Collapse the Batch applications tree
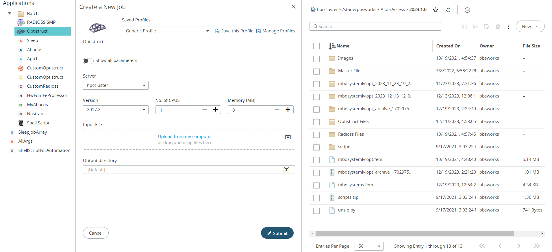Viewport: 552px width, 252px height. coord(10,13)
